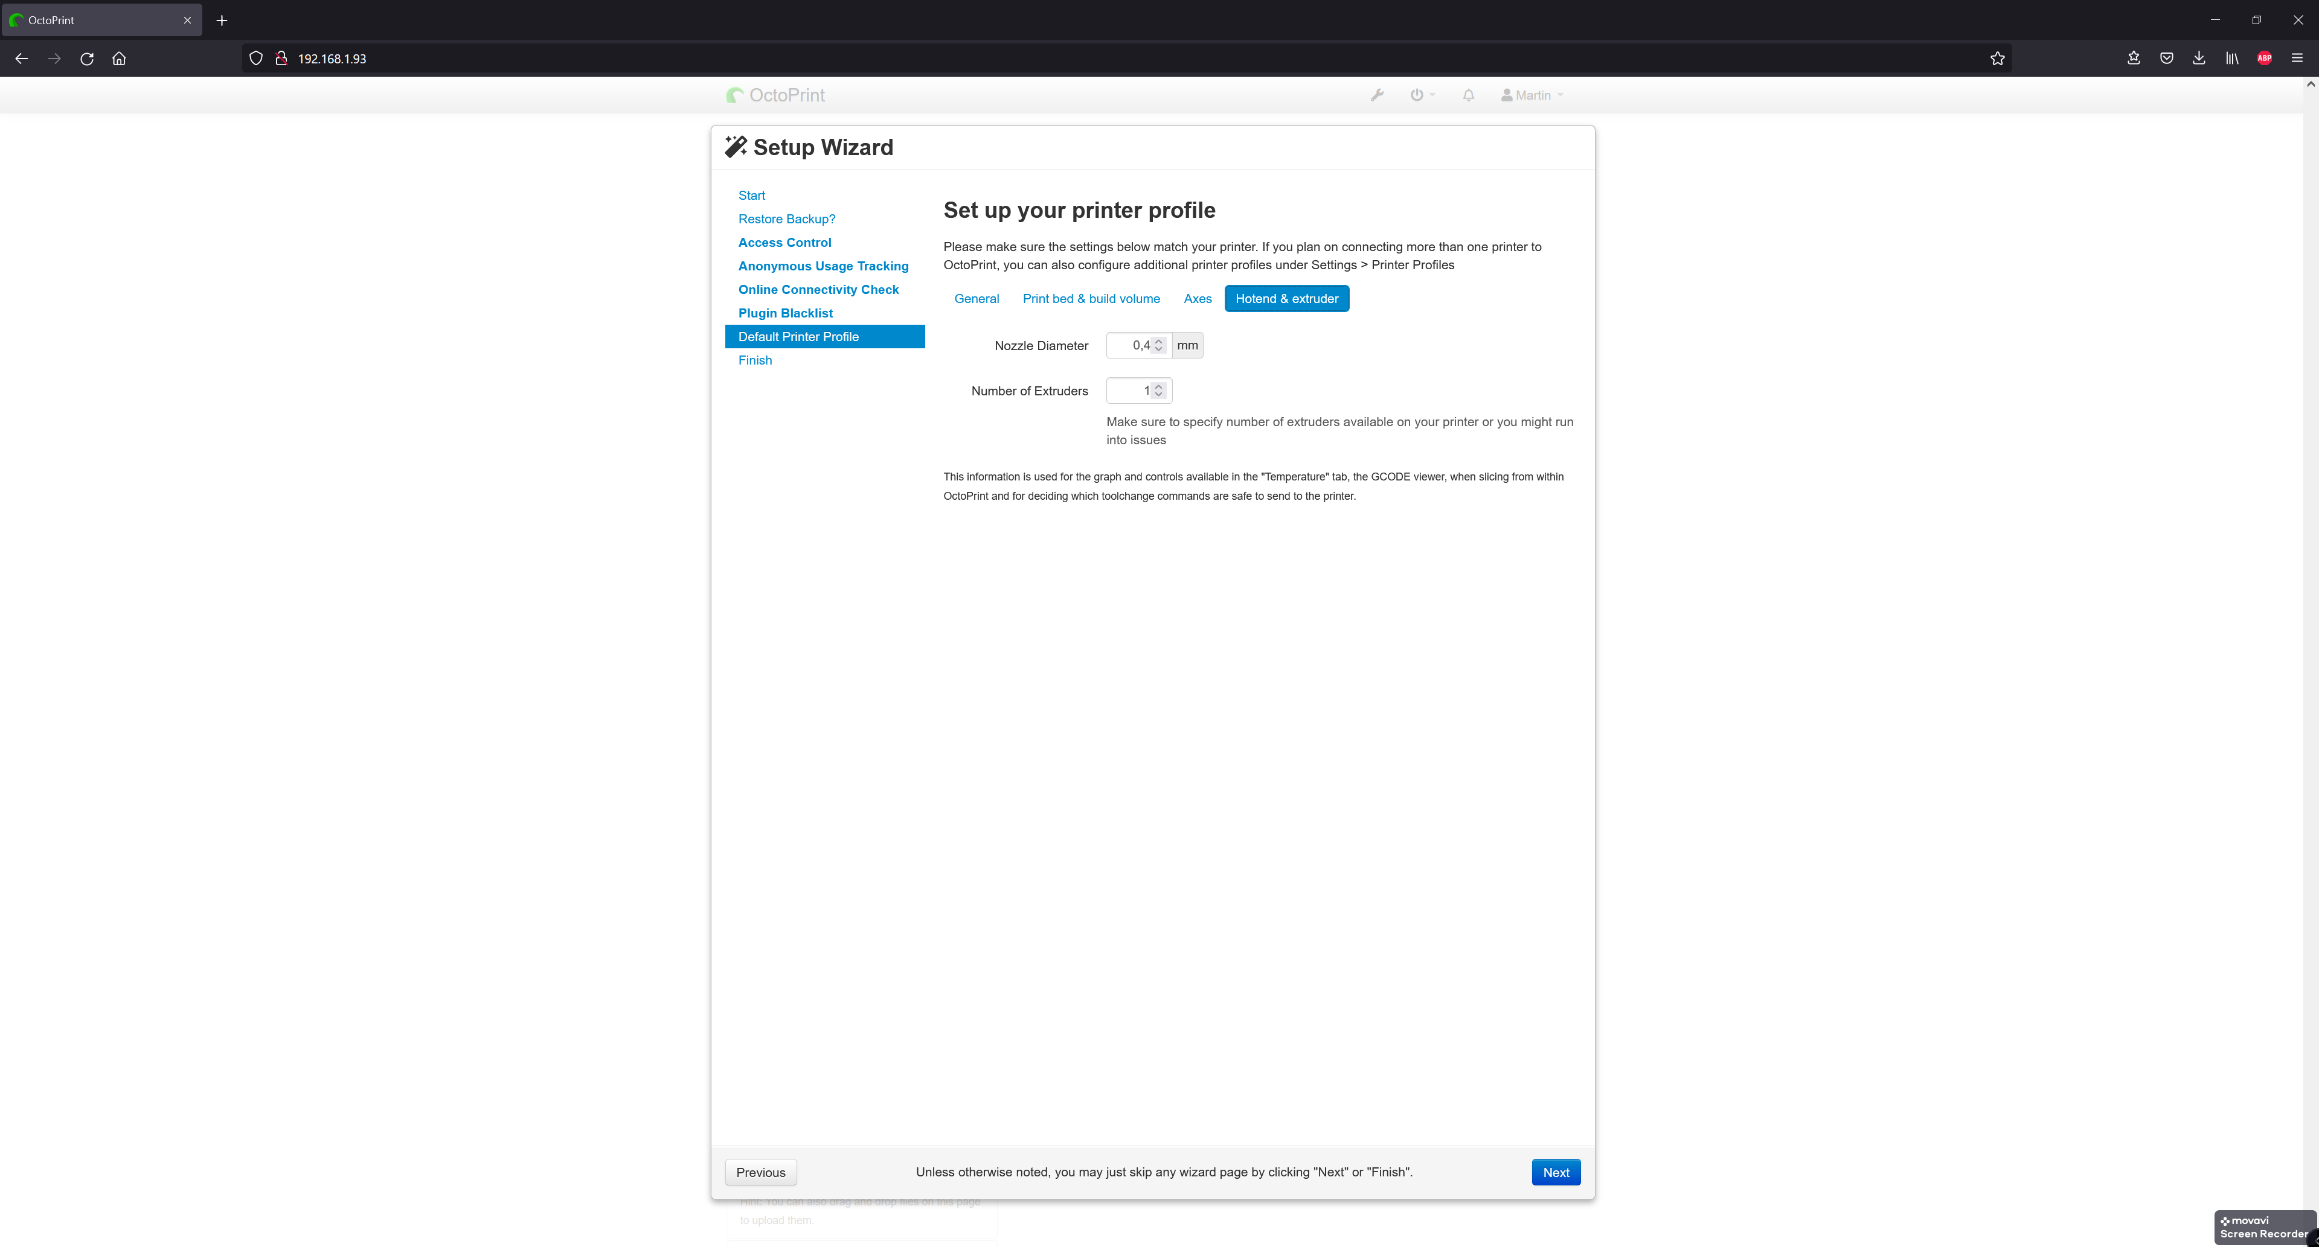Go back with browser back arrow
The height and width of the screenshot is (1247, 2319).
22,59
